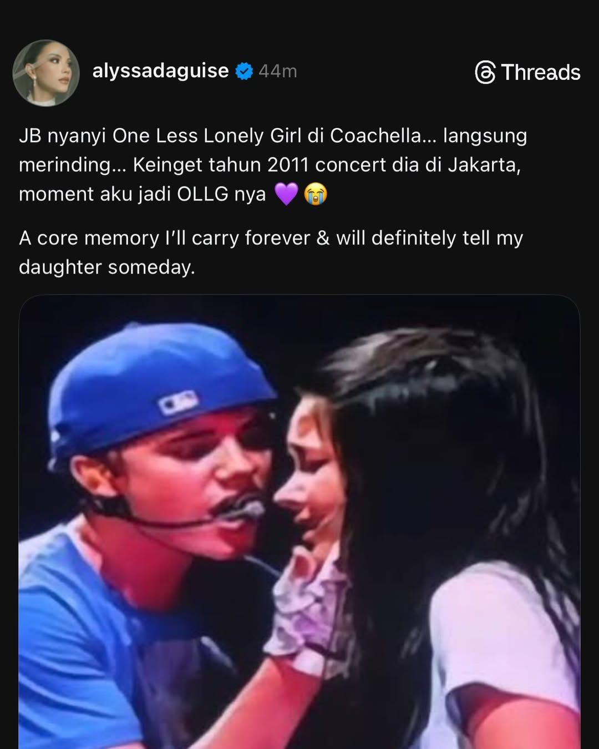Tap the Threads wordmark text

point(541,73)
